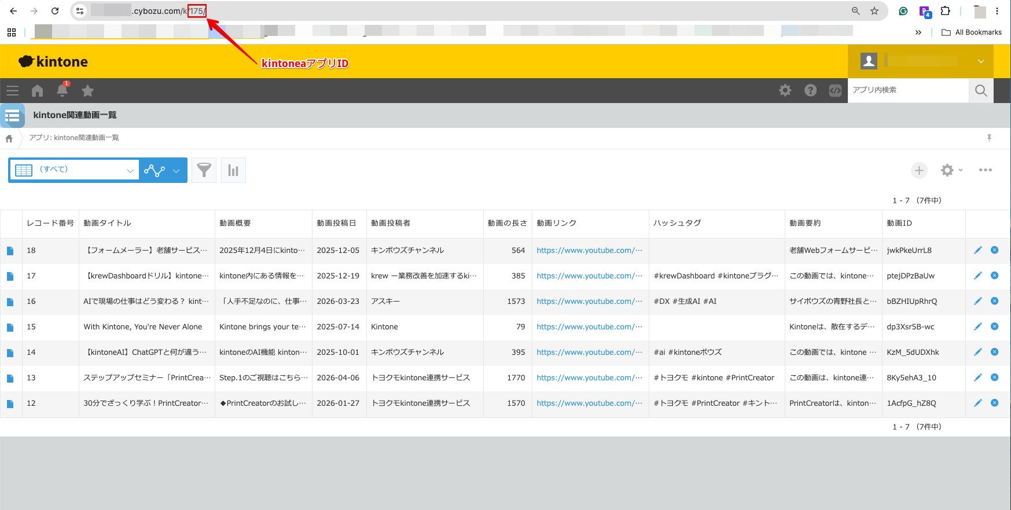Image resolution: width=1011 pixels, height=510 pixels.
Task: Expand the user account menu chevron
Action: pyautogui.click(x=980, y=61)
